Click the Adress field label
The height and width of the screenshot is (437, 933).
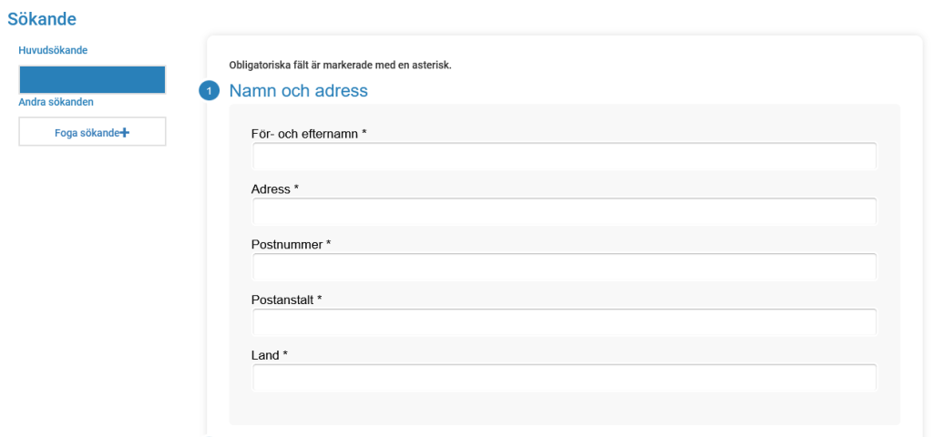[271, 189]
